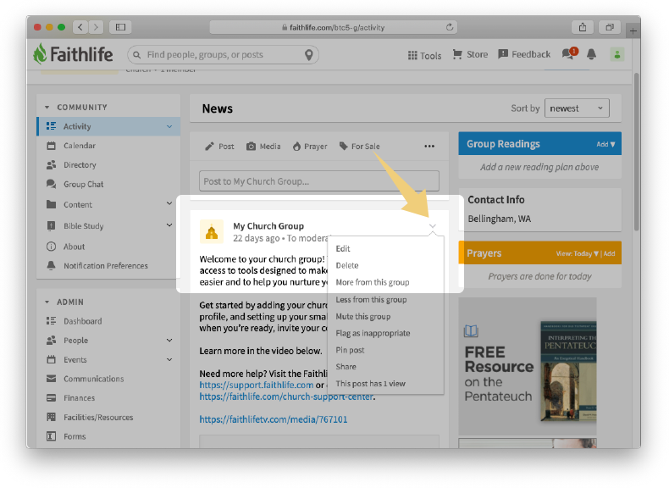Expand the Activity chevron
Image resolution: width=669 pixels, height=488 pixels.
click(x=169, y=126)
